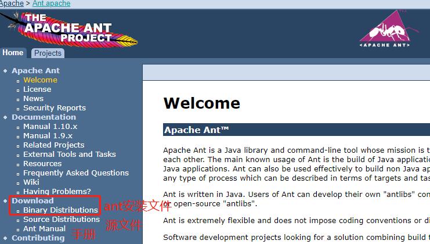Open the Wiki sidebar link

[x=31, y=182]
